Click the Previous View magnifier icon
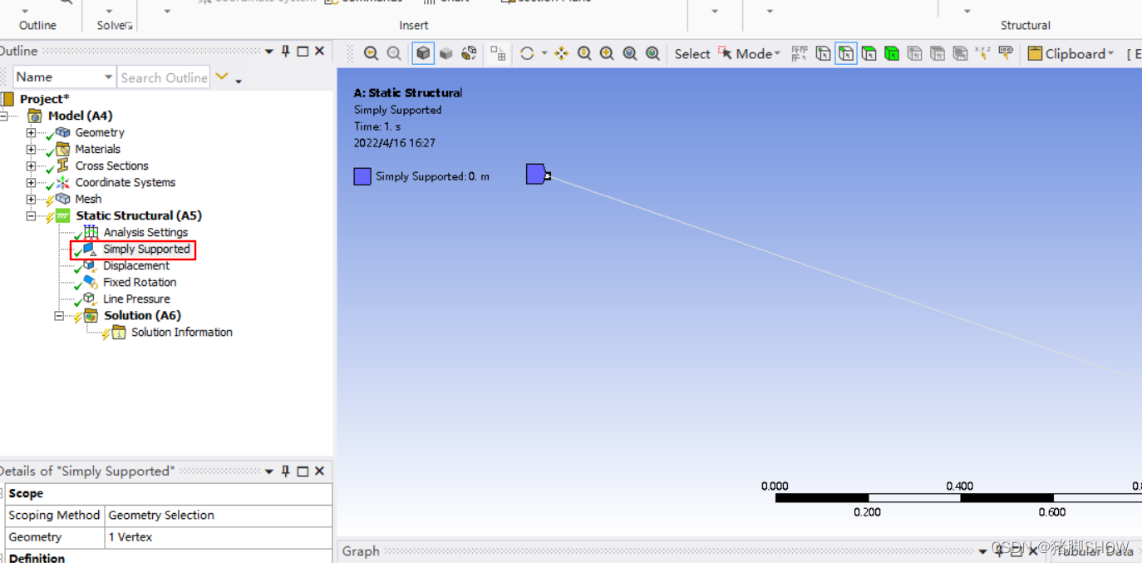 pos(371,54)
